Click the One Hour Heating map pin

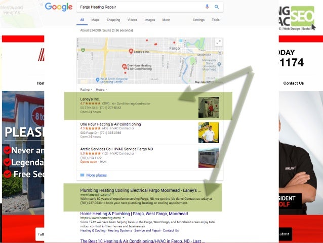124,66
